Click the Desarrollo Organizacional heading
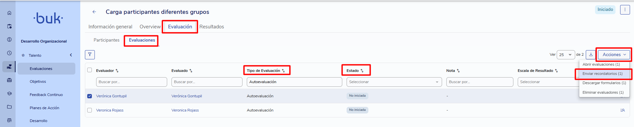The image size is (634, 127). click(x=44, y=41)
